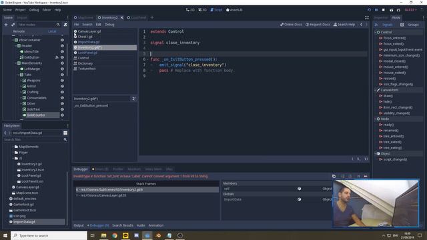Switch to Inventory2 scene tab

click(x=109, y=17)
